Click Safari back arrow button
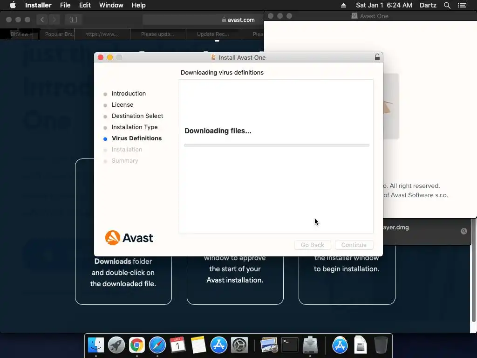This screenshot has height=358, width=477. tap(42, 20)
